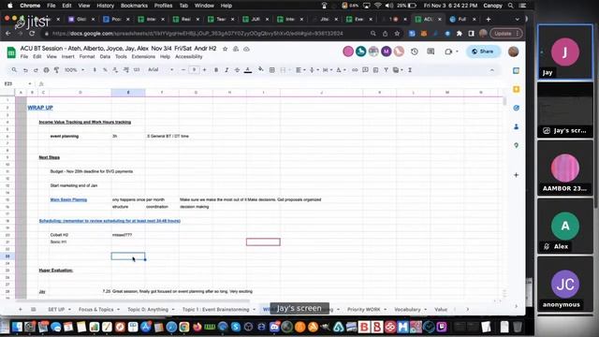Select Topic 1: Event Brainstorming sheet tab
Viewport: 599px width, 337px height.
[x=215, y=310]
